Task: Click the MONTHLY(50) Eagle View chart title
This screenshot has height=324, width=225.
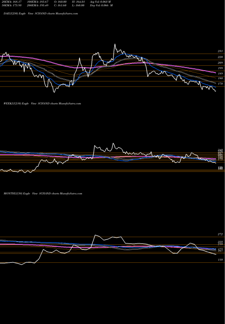Action: (43, 193)
